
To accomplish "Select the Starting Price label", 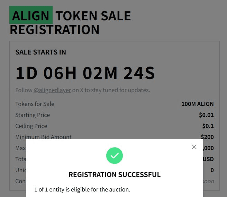I will 33,115.
